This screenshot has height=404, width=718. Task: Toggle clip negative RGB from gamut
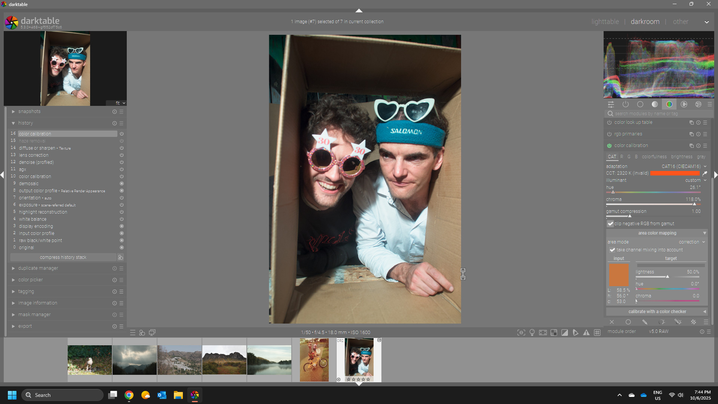tap(610, 224)
